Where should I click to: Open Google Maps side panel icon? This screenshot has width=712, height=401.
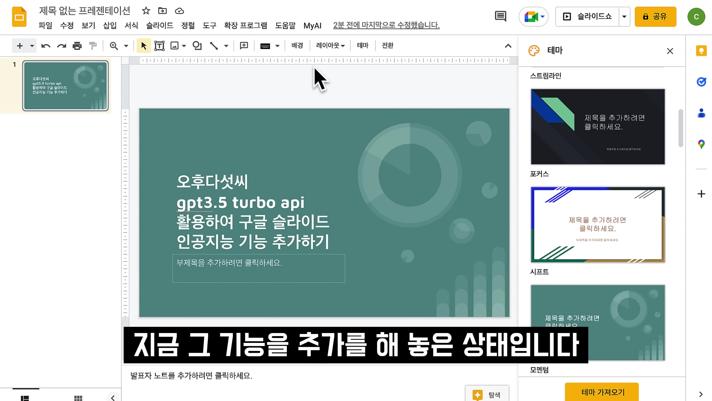click(701, 145)
